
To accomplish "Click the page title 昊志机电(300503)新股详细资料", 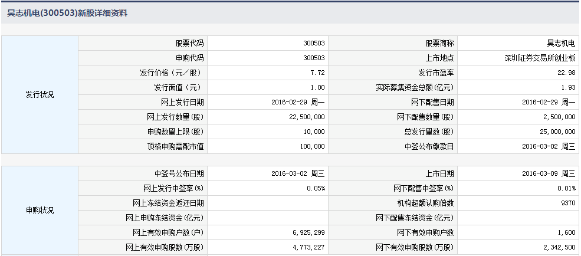I will (67, 12).
